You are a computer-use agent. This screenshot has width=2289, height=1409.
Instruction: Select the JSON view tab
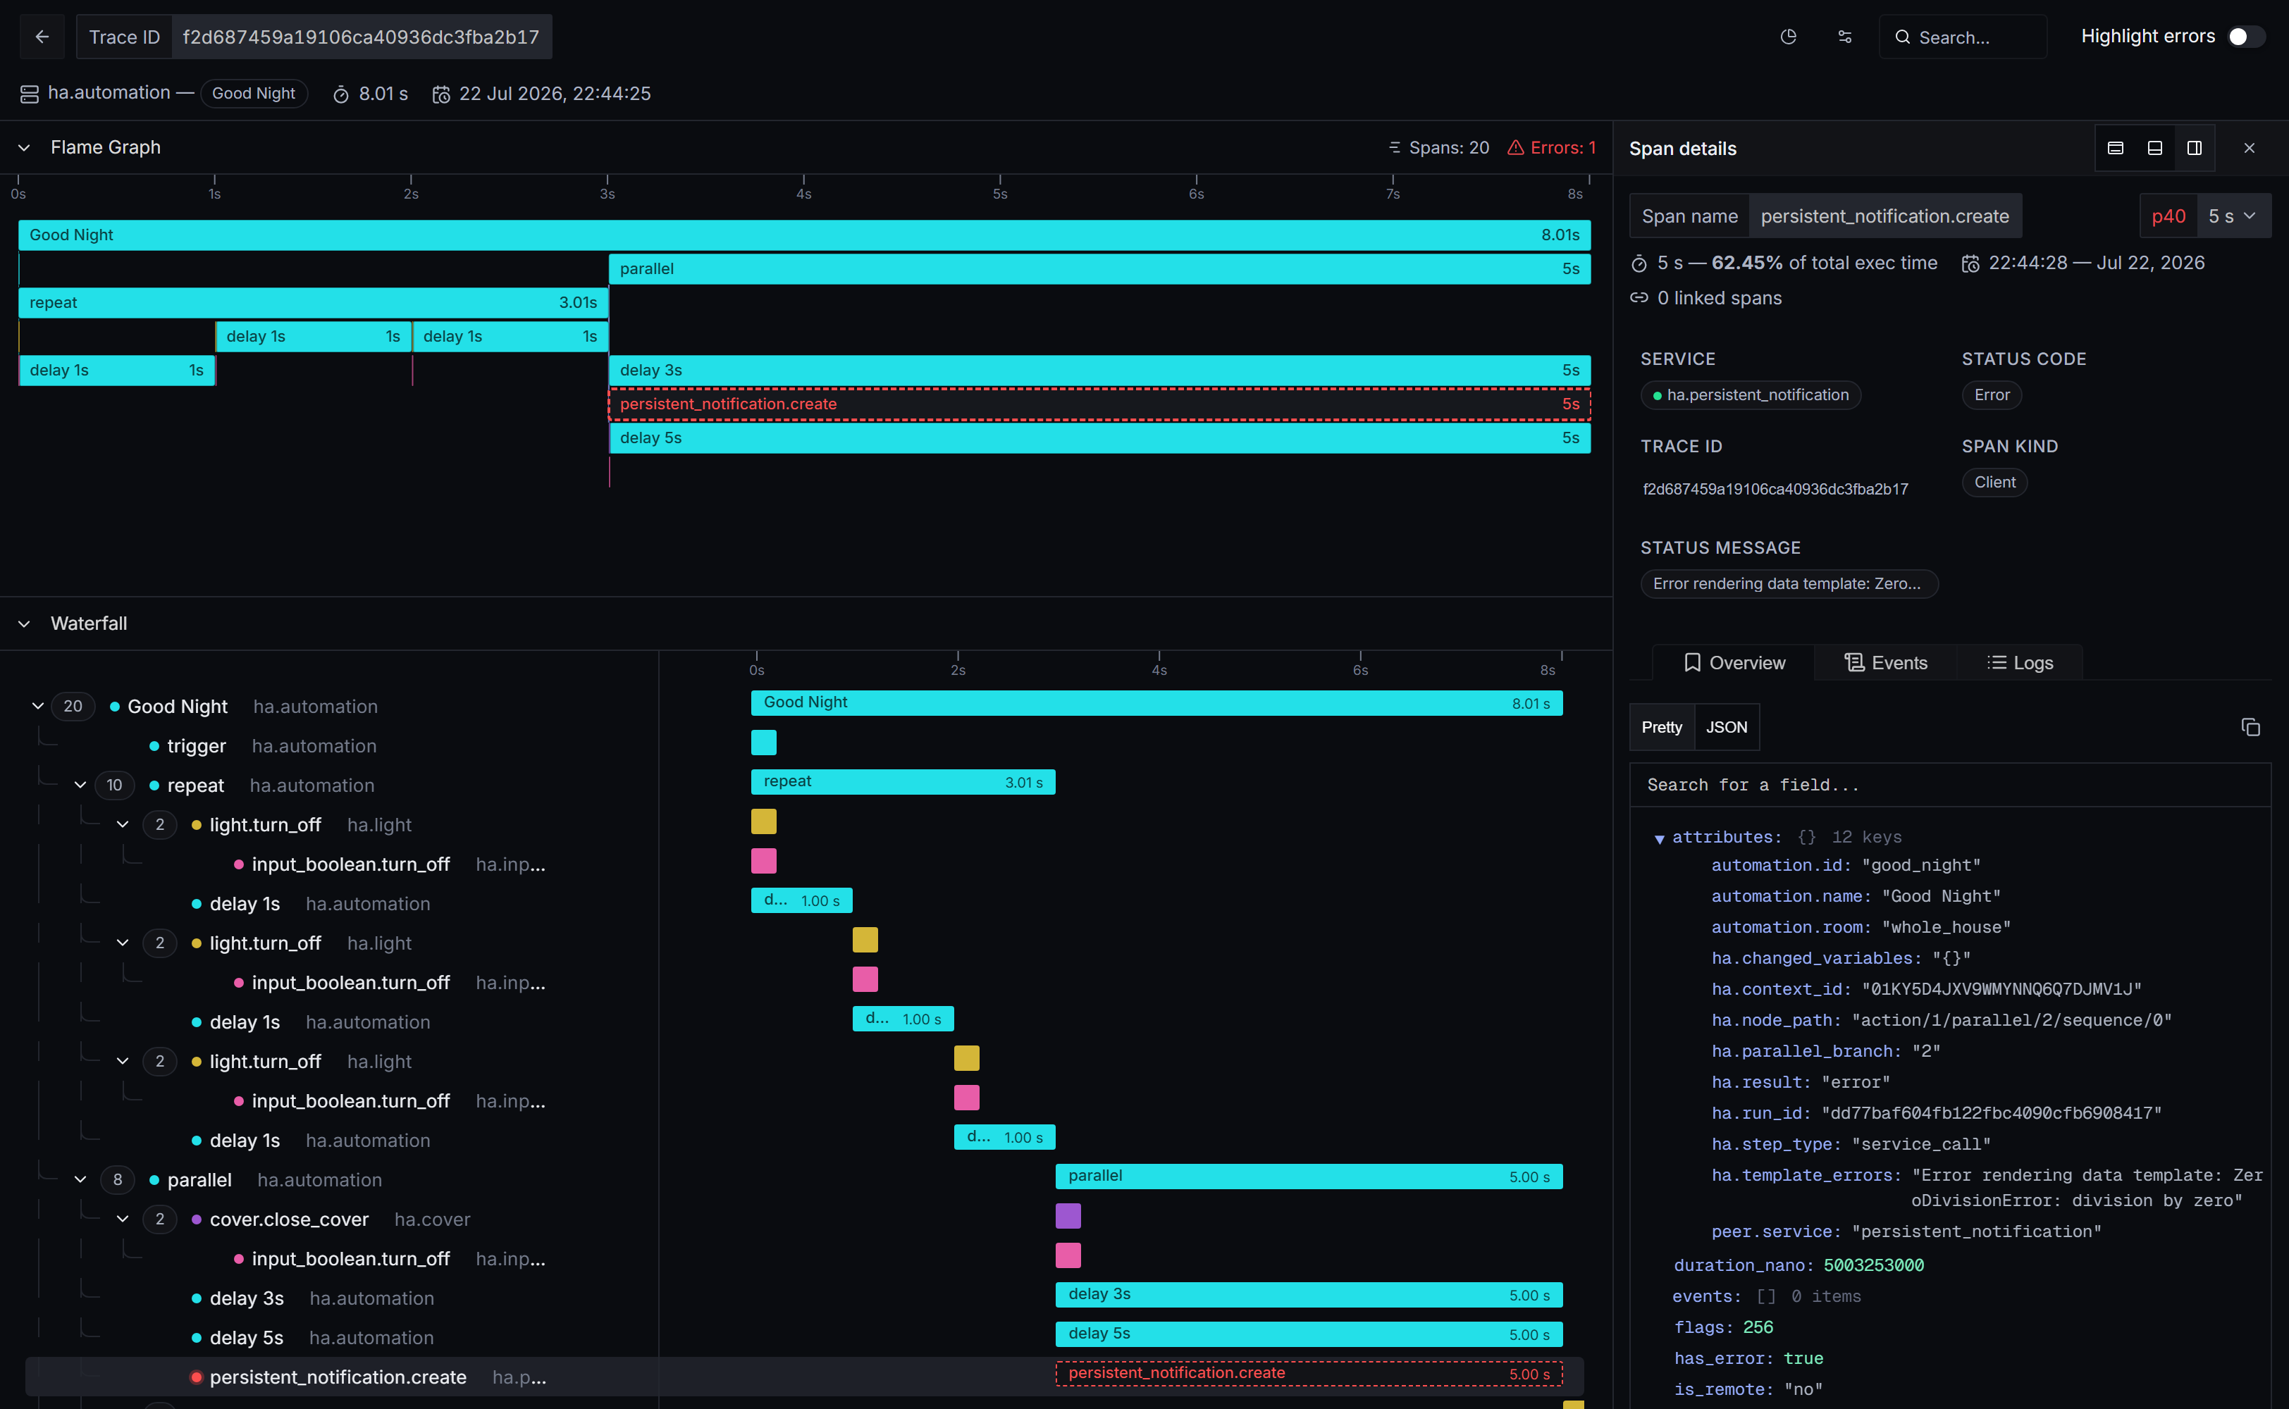[x=1726, y=727]
